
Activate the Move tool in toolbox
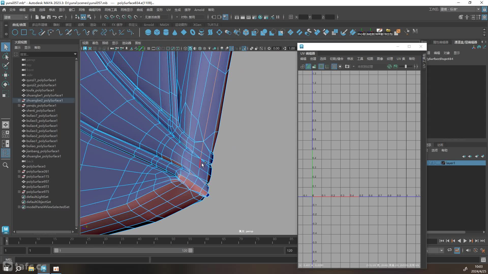pos(6,75)
